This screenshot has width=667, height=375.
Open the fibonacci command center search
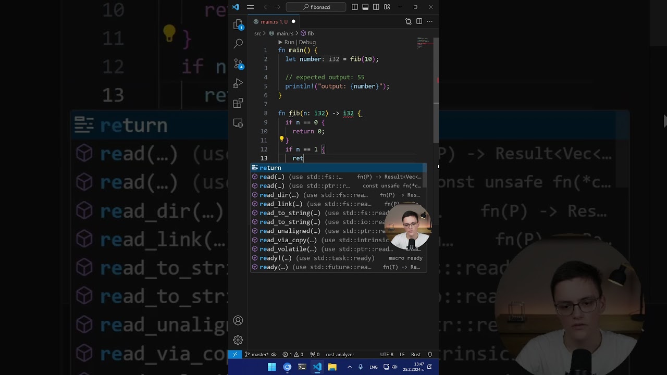coord(316,7)
